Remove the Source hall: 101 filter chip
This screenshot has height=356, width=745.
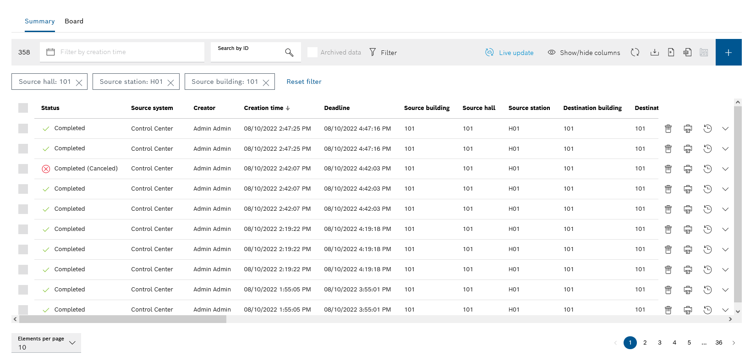pyautogui.click(x=79, y=82)
